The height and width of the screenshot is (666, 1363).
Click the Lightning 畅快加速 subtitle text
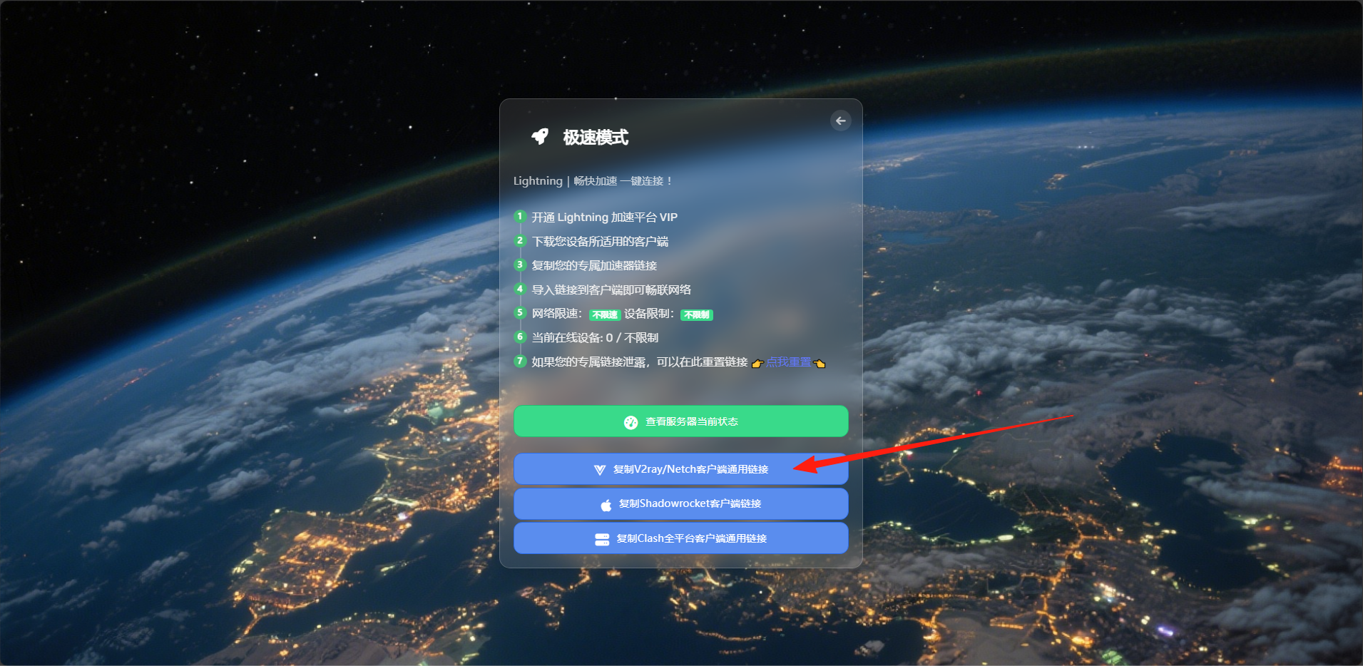[593, 181]
